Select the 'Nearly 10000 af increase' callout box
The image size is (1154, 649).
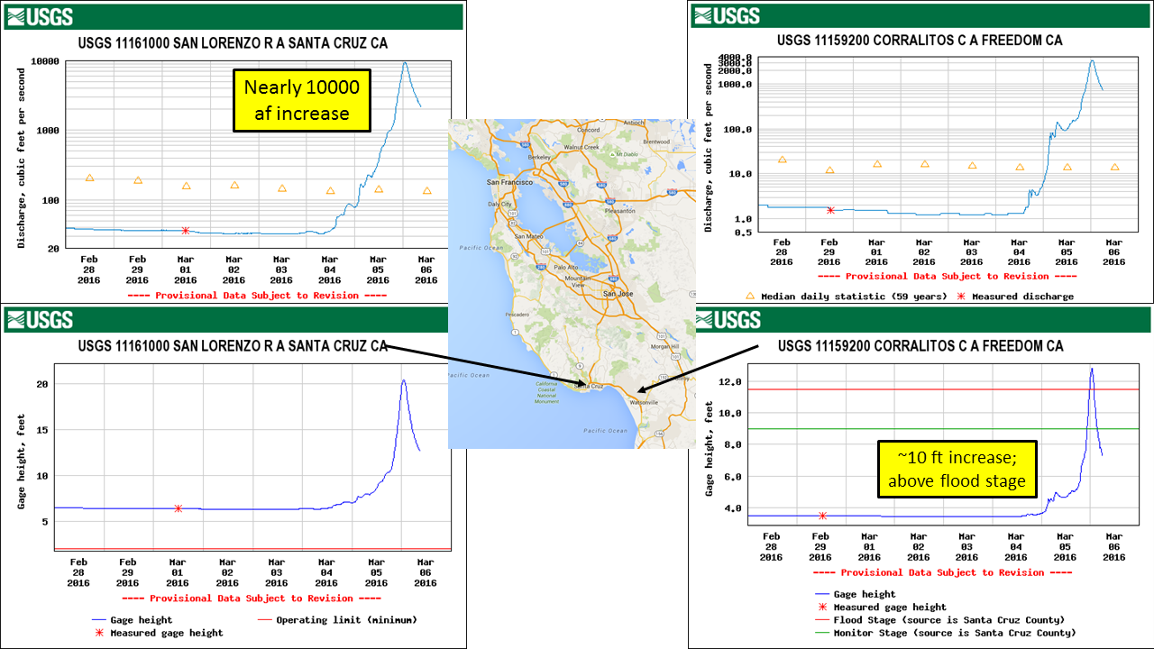(301, 100)
